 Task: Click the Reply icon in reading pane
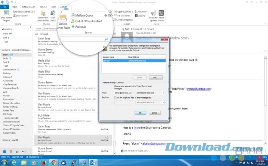126,29
